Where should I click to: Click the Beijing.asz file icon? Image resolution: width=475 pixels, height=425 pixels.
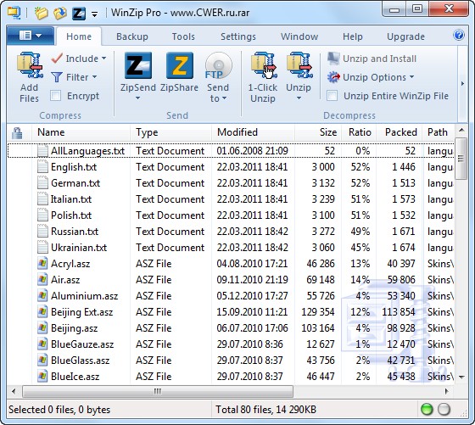[42, 327]
